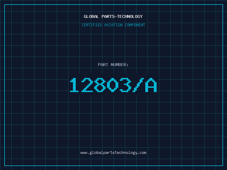This screenshot has width=227, height=170.
Task: Click the GLOBAL PARTS-TECHNOLOGY heading
Action: click(113, 16)
